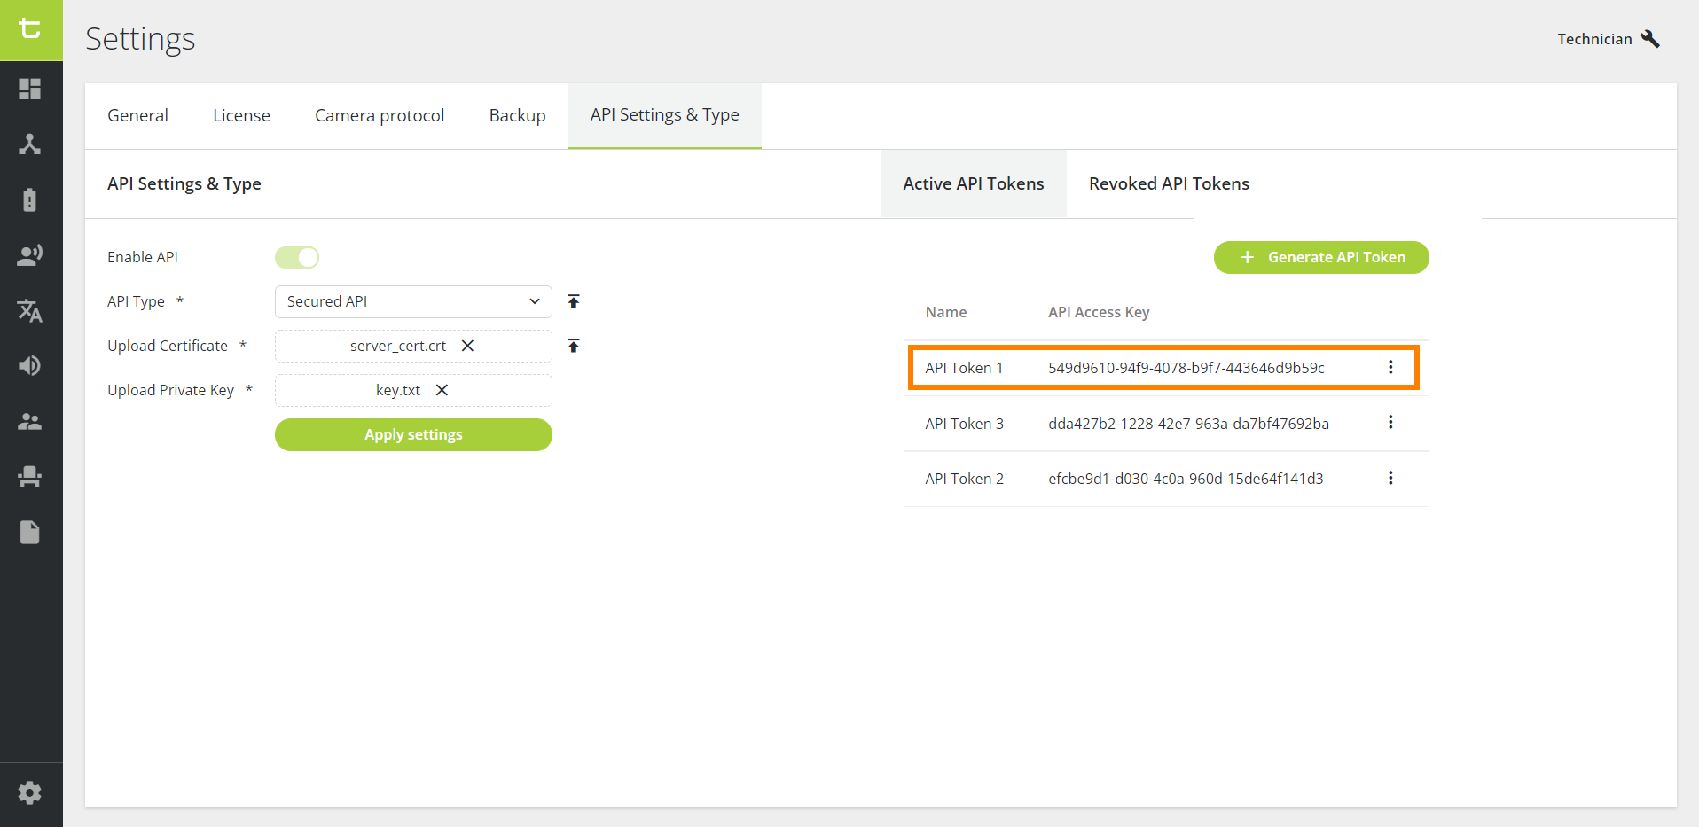The height and width of the screenshot is (827, 1699).
Task: Open the device status icon in the sidebar
Action: (x=30, y=199)
